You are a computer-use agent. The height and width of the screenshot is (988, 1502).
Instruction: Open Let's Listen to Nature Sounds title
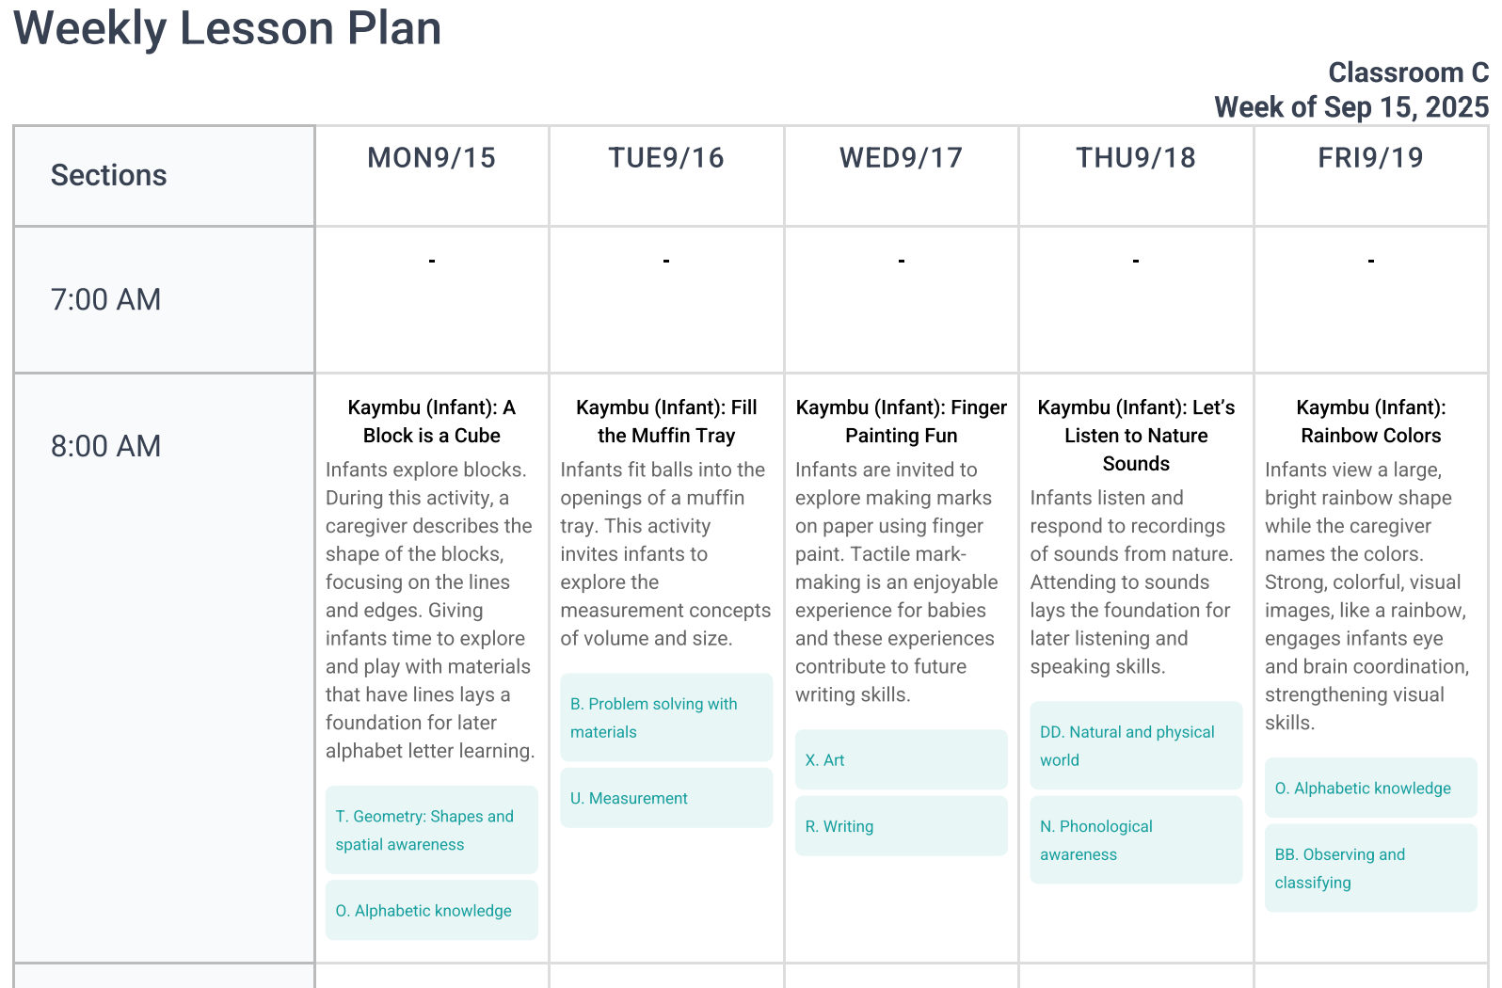[x=1136, y=435]
